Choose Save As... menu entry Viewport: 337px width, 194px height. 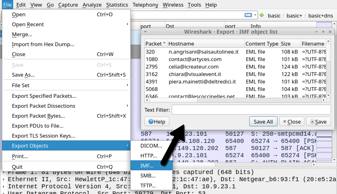[x=66, y=75]
